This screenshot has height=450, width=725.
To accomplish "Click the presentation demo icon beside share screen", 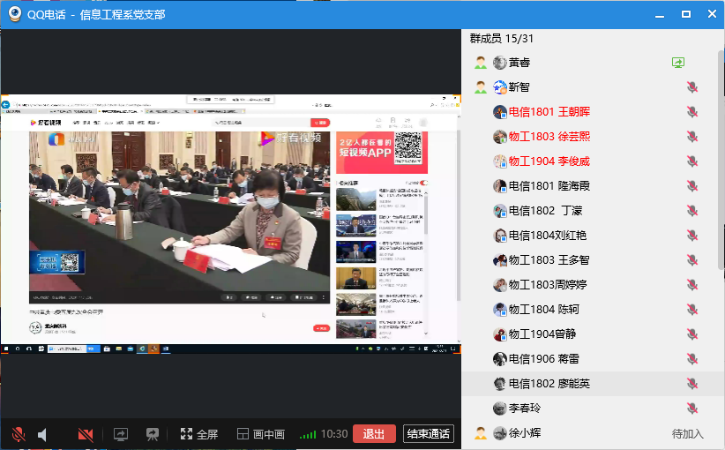I will point(153,434).
